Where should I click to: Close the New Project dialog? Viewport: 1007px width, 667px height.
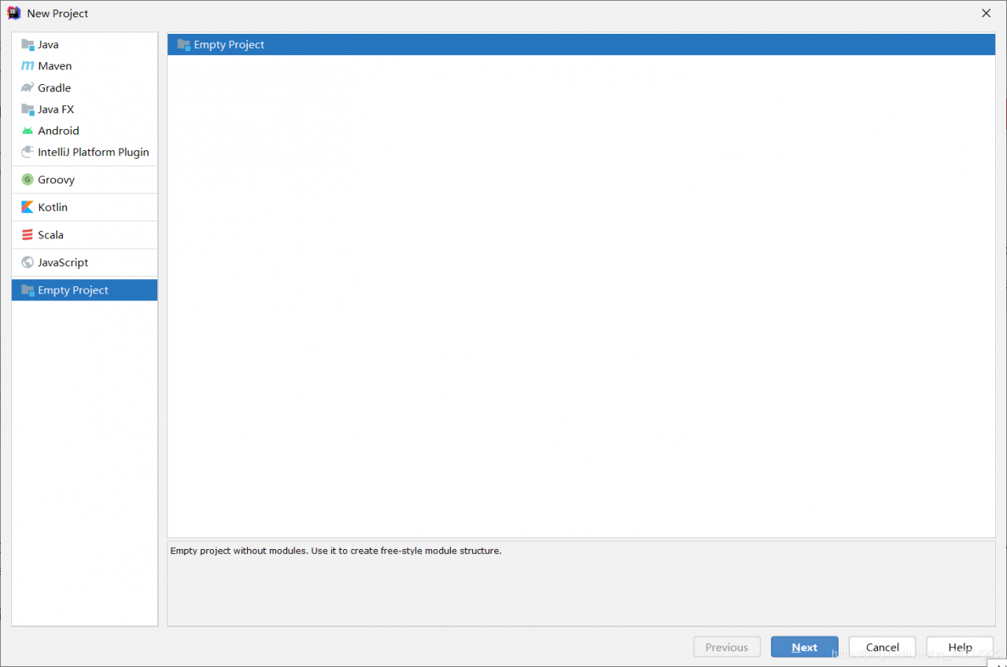986,13
